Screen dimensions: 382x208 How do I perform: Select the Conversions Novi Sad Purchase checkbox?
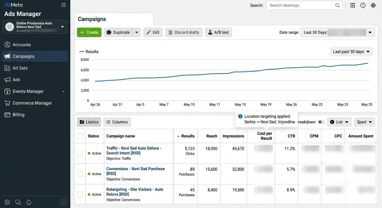click(80, 174)
